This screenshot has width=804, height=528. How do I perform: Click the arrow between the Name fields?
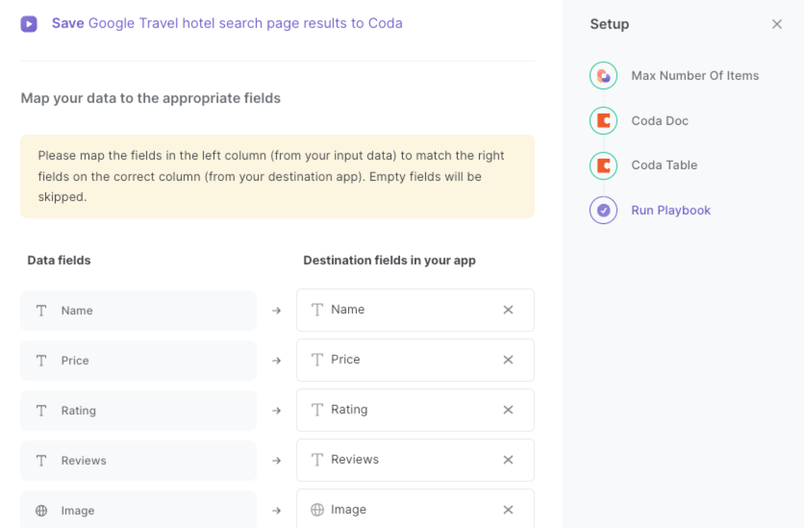[276, 310]
